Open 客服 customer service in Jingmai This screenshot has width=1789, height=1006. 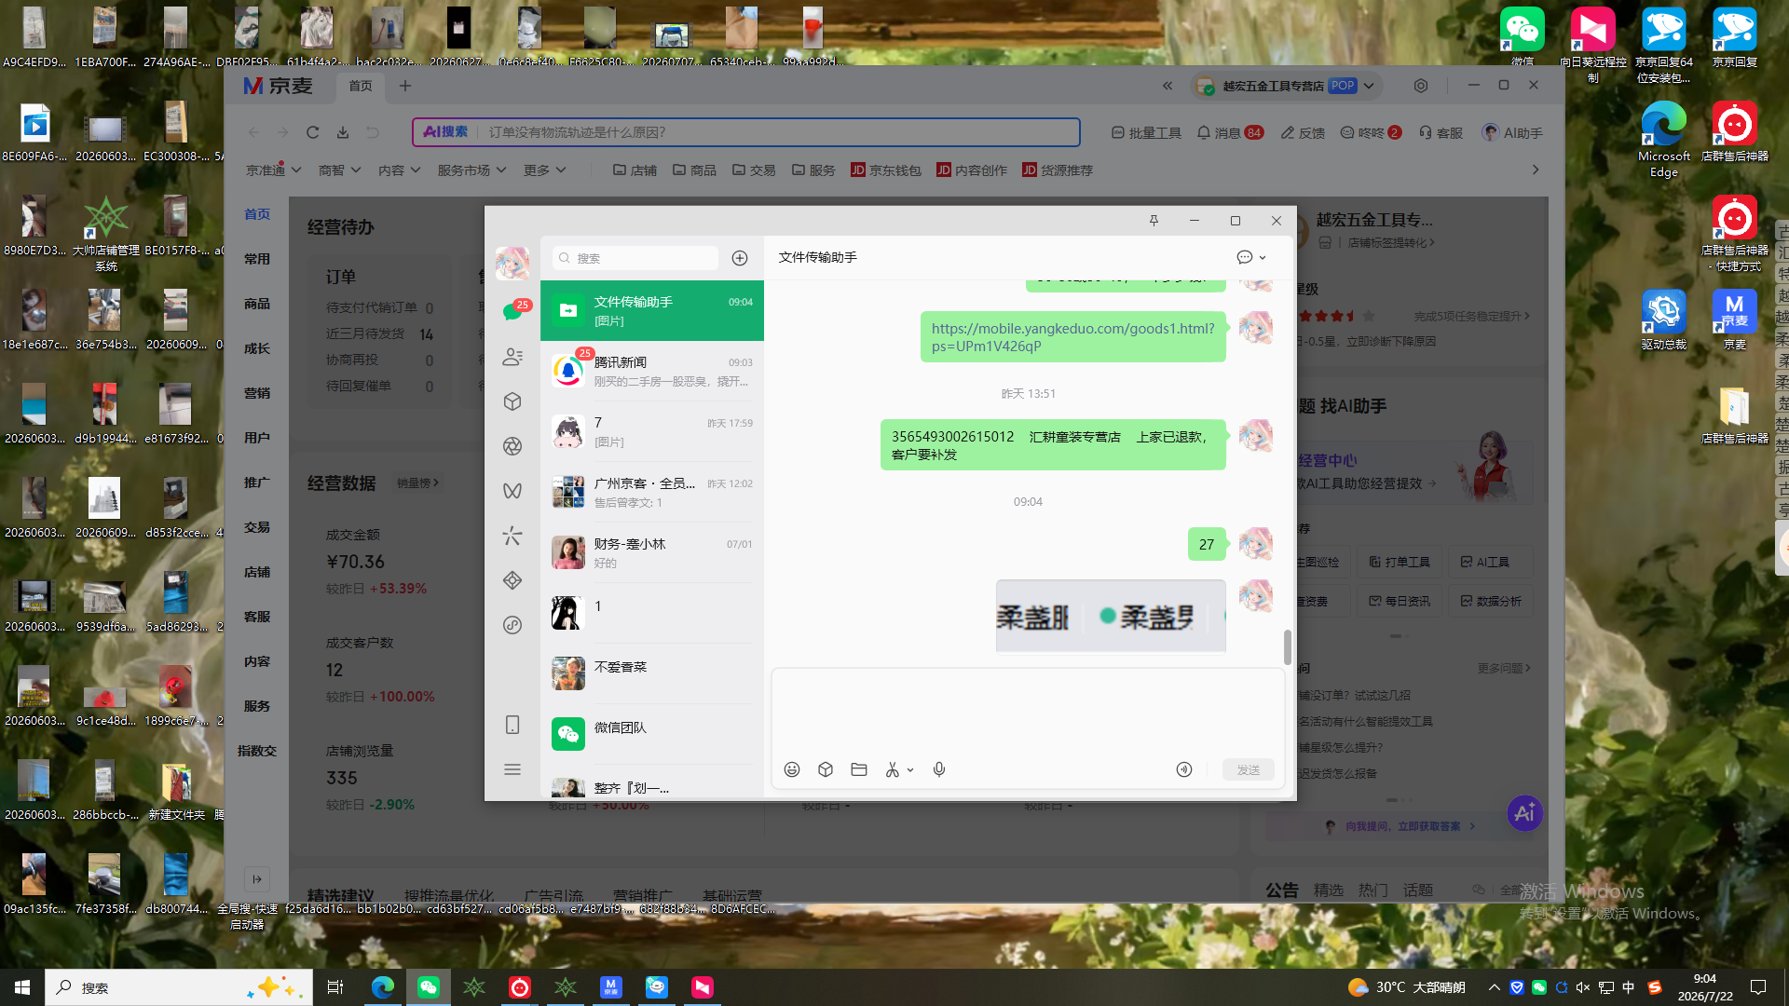[x=1441, y=133]
